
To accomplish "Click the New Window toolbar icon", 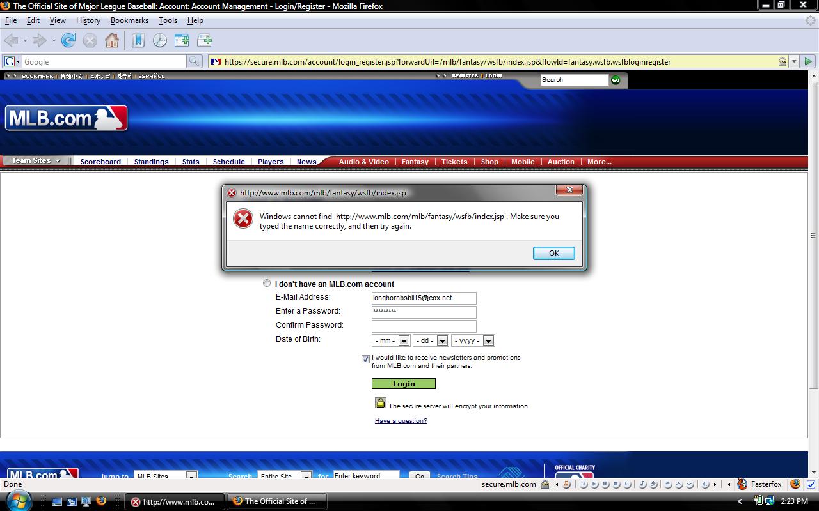I will click(182, 41).
